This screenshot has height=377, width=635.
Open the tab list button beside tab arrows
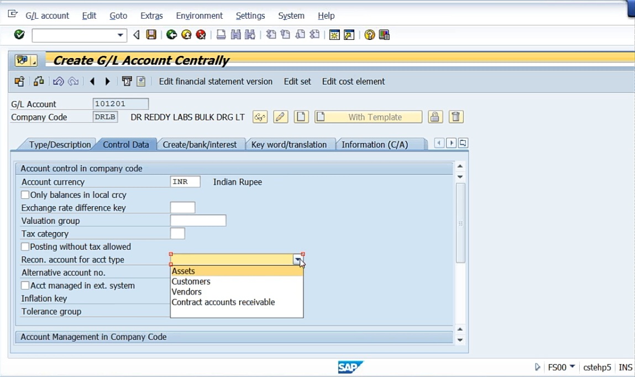(463, 143)
